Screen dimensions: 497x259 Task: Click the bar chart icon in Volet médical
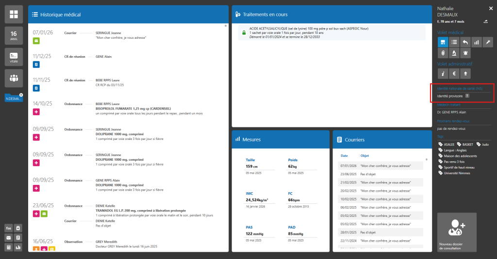[x=477, y=42]
